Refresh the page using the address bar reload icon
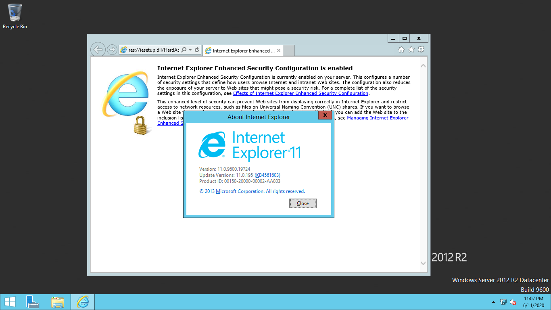 point(197,50)
